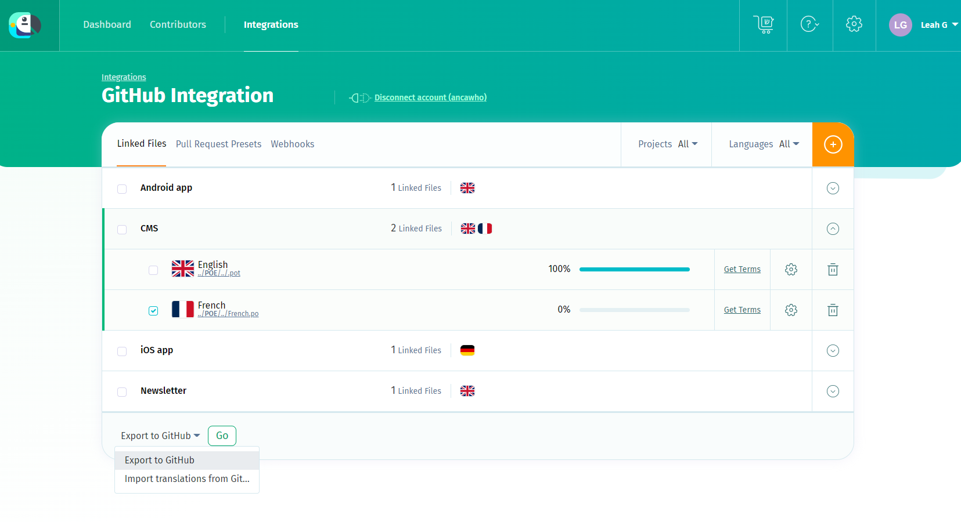Click the disconnect plug icon
Image resolution: width=961 pixels, height=522 pixels.
360,98
